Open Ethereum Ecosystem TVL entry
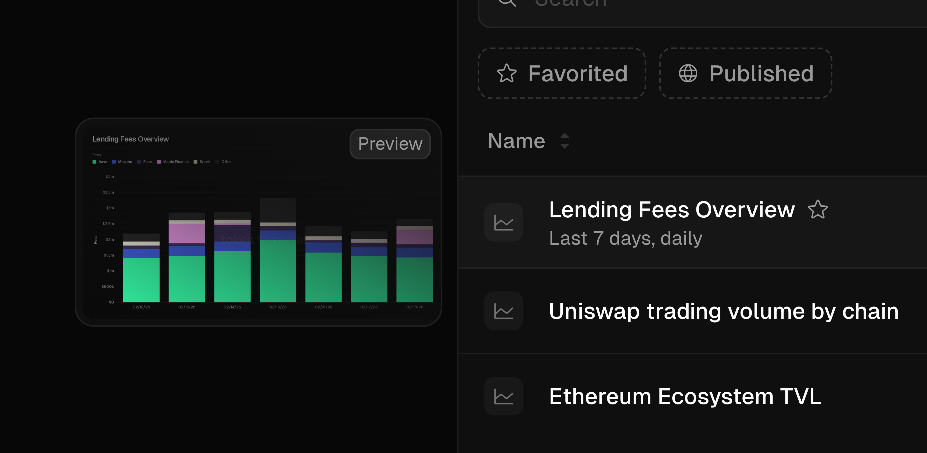This screenshot has width=927, height=453. pyautogui.click(x=685, y=396)
